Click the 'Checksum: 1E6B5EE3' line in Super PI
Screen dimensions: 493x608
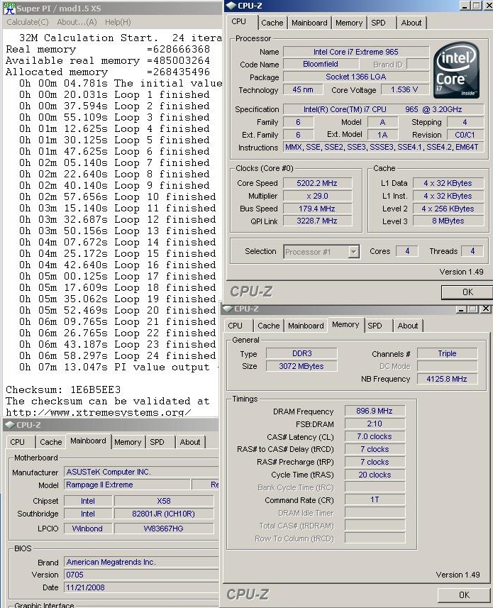(63, 389)
